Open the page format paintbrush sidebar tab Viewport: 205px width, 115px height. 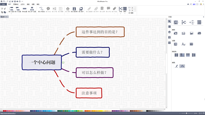(169, 21)
